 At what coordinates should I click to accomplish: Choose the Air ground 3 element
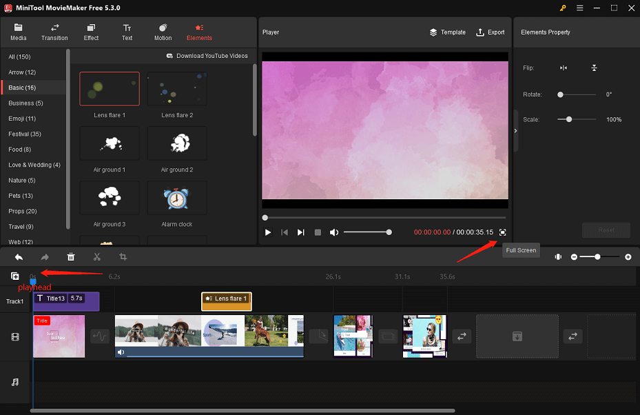click(110, 198)
